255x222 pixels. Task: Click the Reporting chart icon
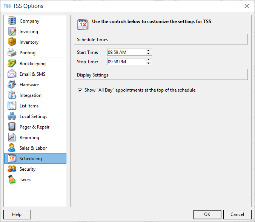click(x=12, y=137)
